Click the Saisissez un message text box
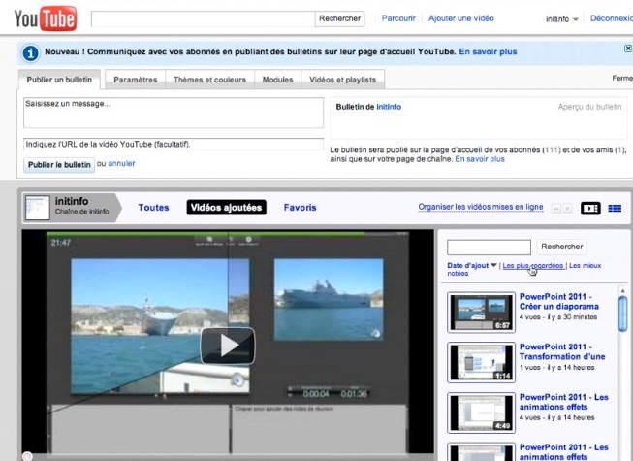Image resolution: width=633 pixels, height=461 pixels. point(174,113)
